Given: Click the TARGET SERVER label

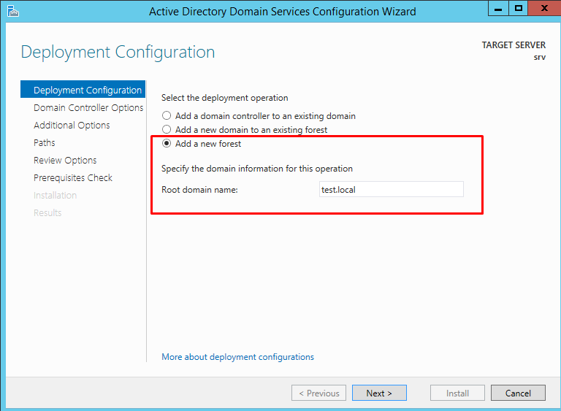Looking at the screenshot, I should [514, 45].
